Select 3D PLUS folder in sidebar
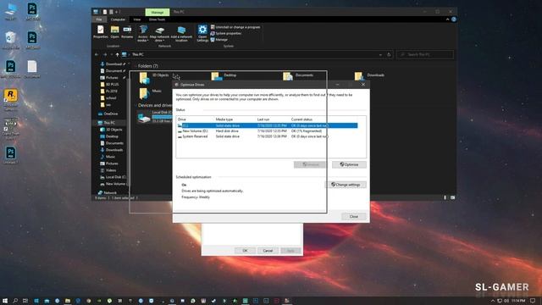Screen dimensions: 542x305 112,85
